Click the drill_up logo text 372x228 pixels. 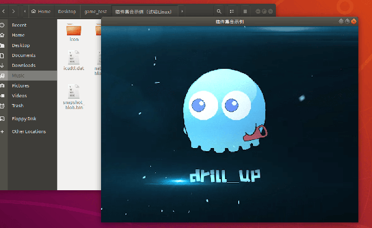225,176
